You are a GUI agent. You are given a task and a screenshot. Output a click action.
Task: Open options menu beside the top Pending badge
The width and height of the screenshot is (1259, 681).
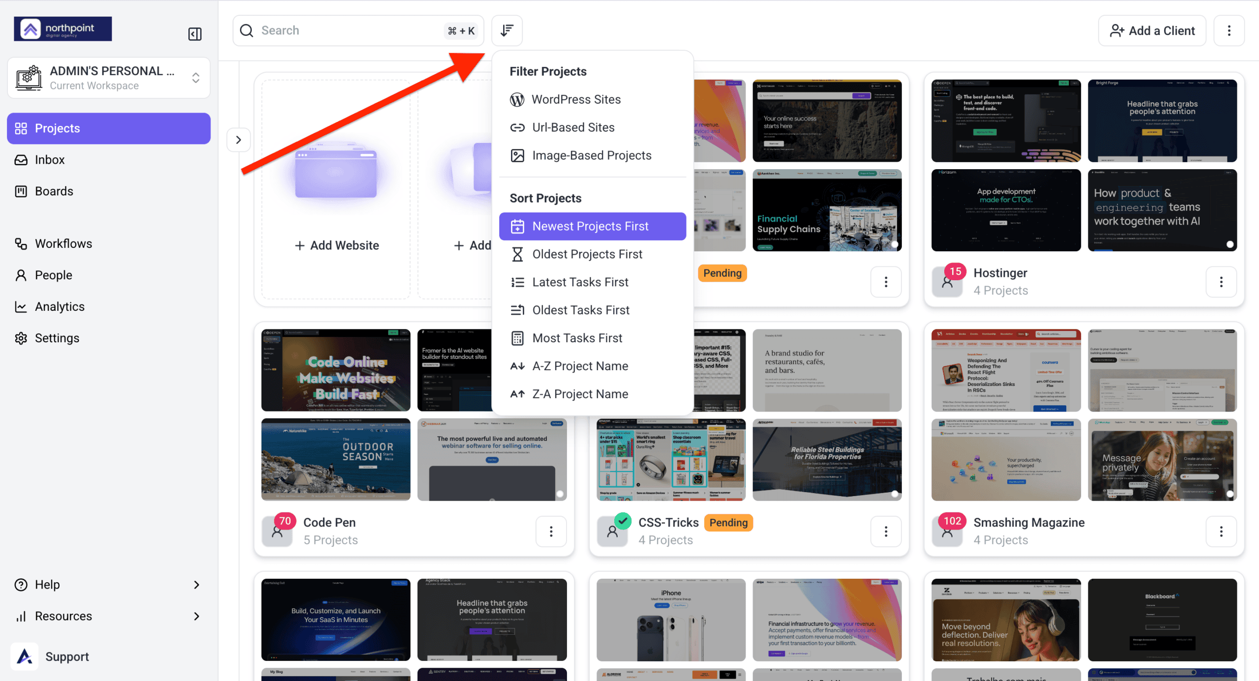tap(886, 282)
